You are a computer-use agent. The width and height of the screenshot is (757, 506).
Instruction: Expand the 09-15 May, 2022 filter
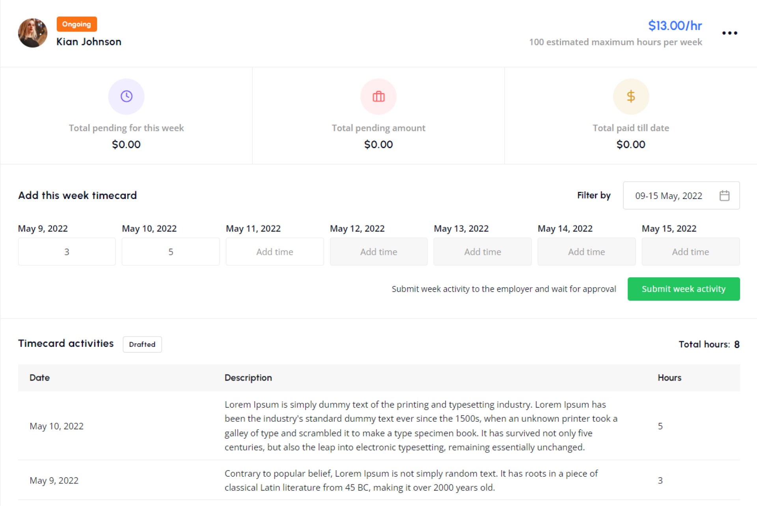669,195
